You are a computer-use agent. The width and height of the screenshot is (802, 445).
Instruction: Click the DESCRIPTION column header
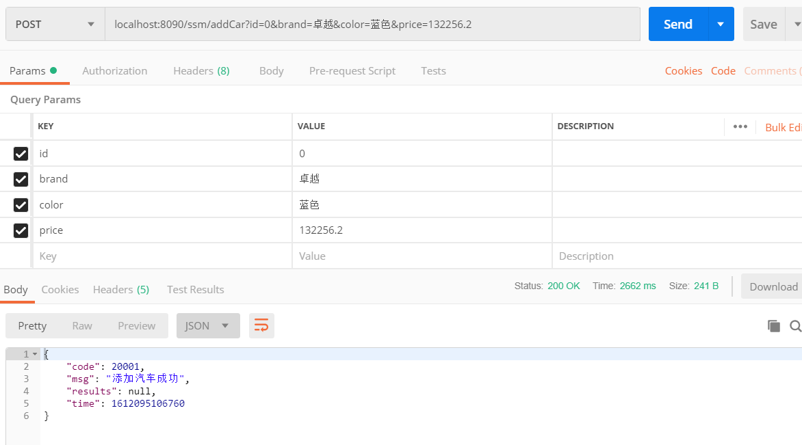[x=585, y=126]
